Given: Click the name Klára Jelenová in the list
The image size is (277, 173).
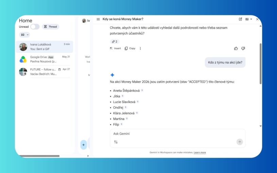Looking at the screenshot, I should pos(124,113).
